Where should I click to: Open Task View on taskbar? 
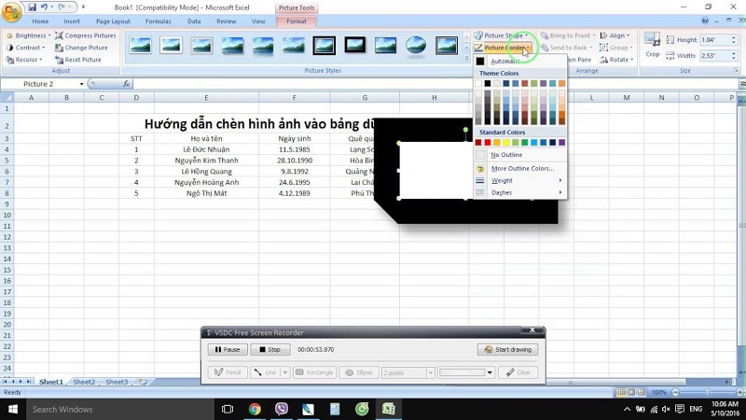click(228, 409)
